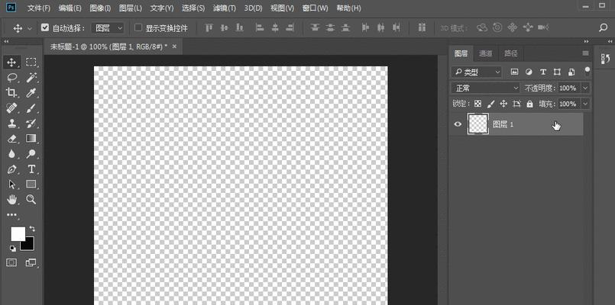
Task: Select the Zoom tool
Action: [x=31, y=200]
